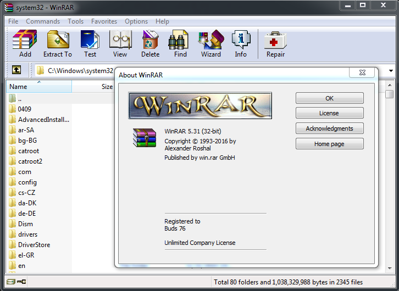Expand the address bar path dropdown

tap(391, 71)
